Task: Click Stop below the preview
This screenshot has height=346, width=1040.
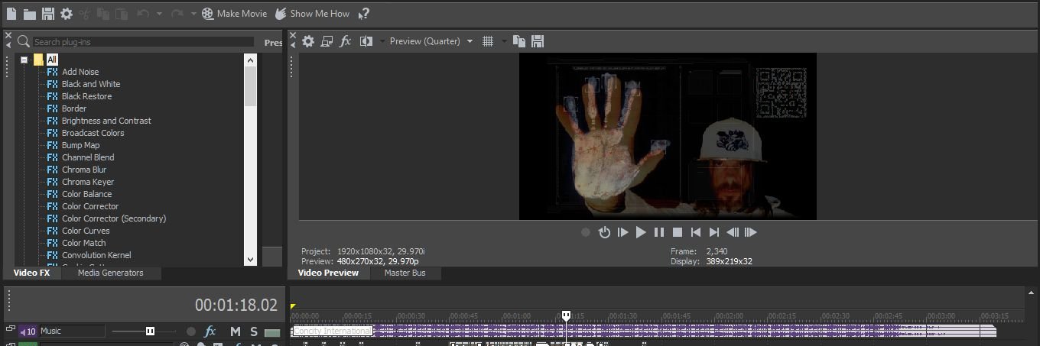Action: (x=678, y=232)
